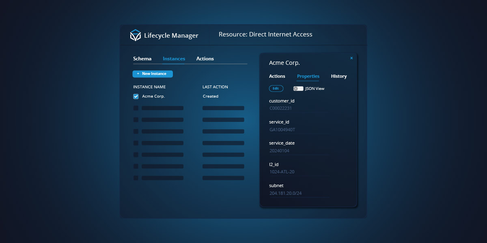This screenshot has height=243, width=487.
Task: Switch to the History tab in Acme Corp panel
Action: tap(338, 76)
